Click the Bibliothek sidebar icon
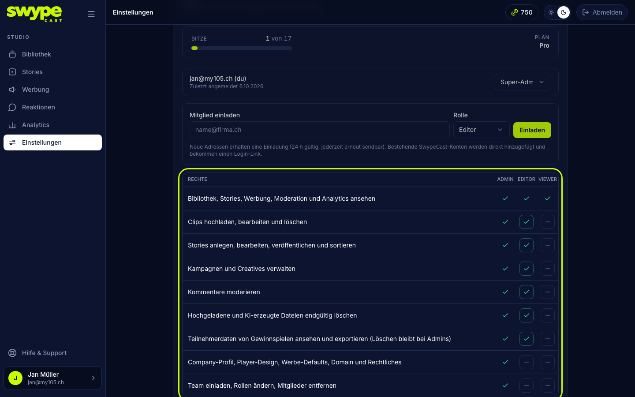The width and height of the screenshot is (635, 397). 12,54
